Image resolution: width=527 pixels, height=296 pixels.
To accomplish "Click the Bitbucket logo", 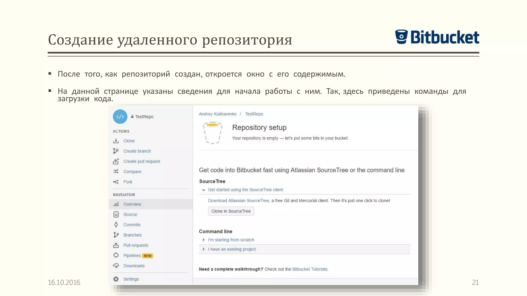I will point(437,37).
